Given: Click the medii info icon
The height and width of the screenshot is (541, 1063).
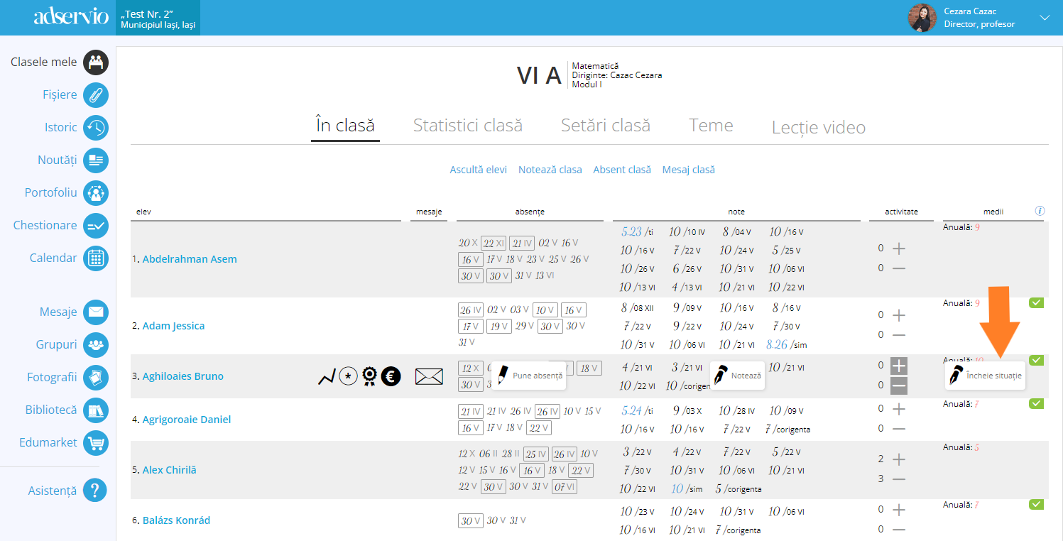Looking at the screenshot, I should [1040, 211].
